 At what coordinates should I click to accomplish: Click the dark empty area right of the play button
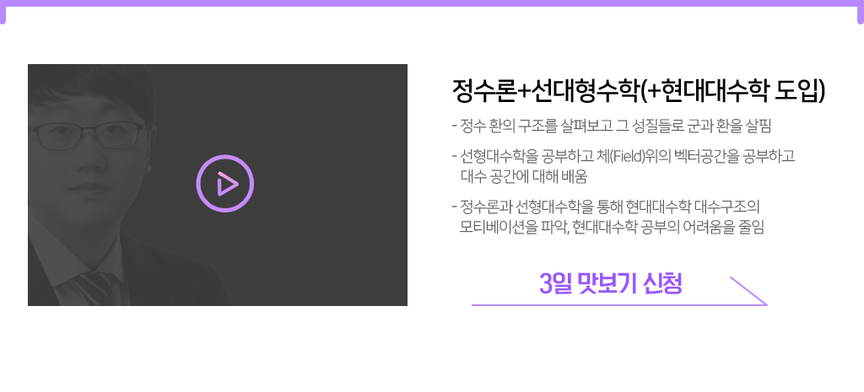point(331,185)
